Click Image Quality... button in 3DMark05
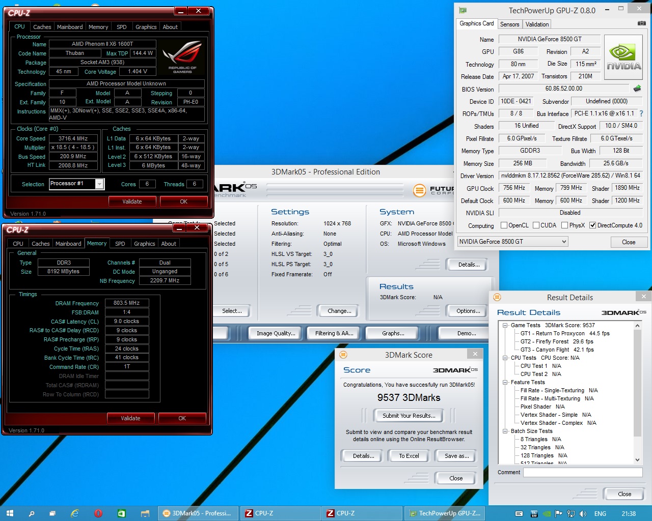 (x=276, y=333)
